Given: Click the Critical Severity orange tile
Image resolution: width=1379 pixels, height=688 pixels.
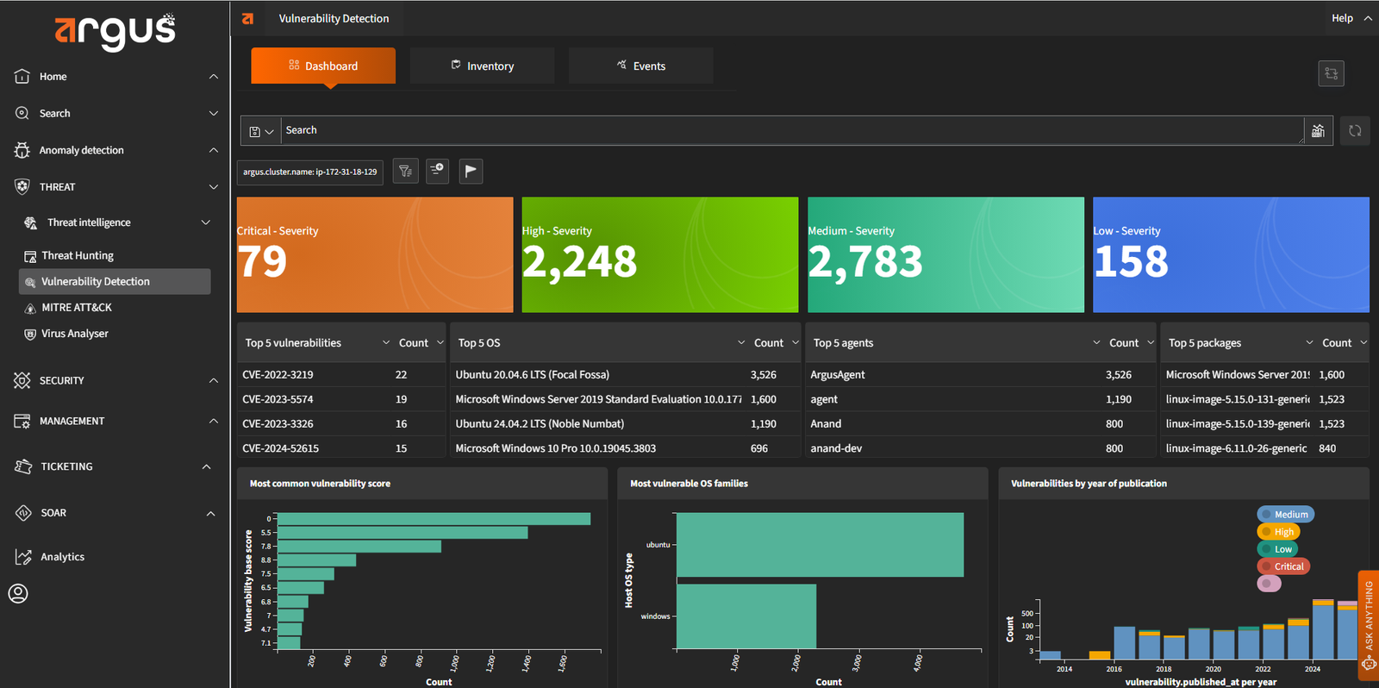Looking at the screenshot, I should tap(375, 254).
